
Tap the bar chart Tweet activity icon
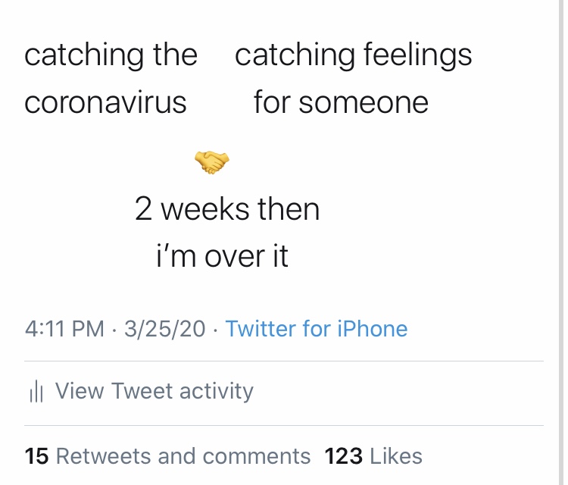coord(35,392)
